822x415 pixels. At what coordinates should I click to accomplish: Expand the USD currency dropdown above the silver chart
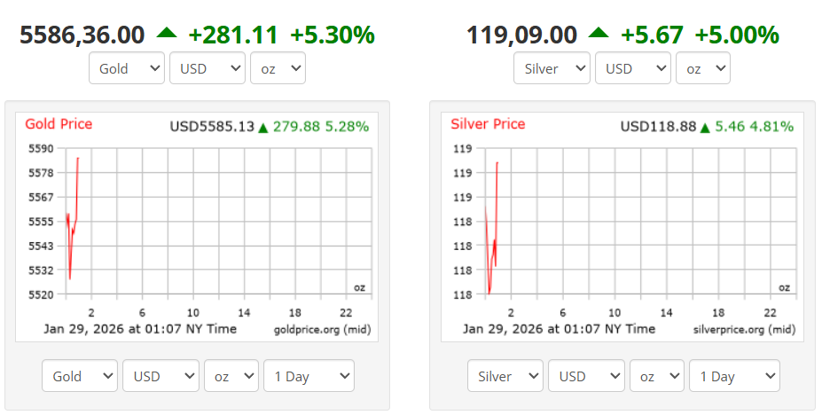click(632, 68)
